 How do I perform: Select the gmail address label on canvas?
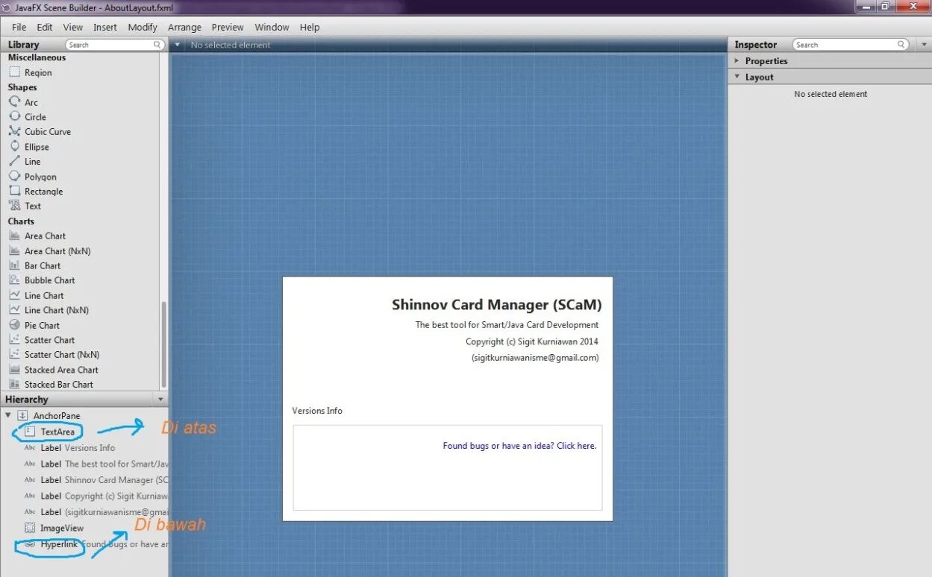coord(534,358)
